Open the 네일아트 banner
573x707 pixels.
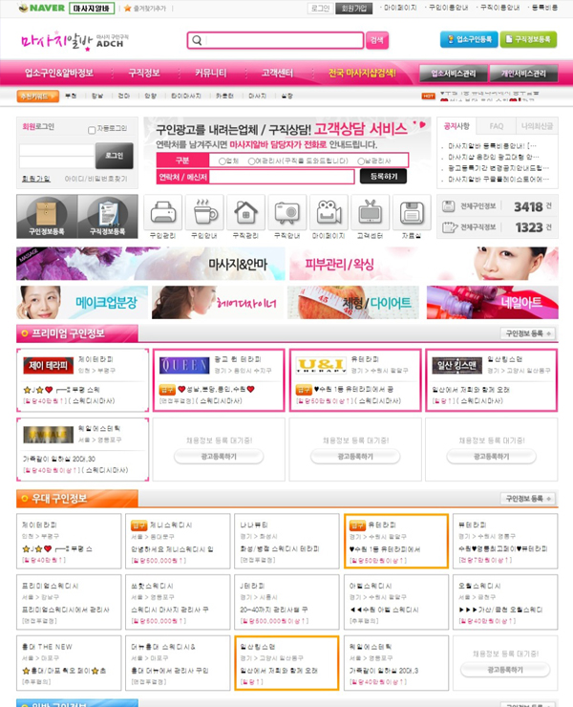[492, 303]
